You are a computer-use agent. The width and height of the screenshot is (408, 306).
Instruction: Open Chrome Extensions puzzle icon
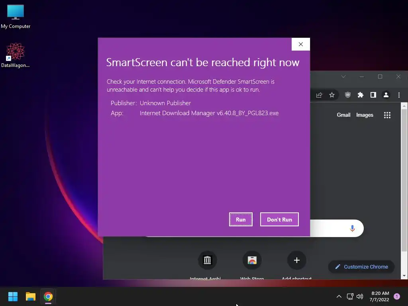tap(360, 95)
